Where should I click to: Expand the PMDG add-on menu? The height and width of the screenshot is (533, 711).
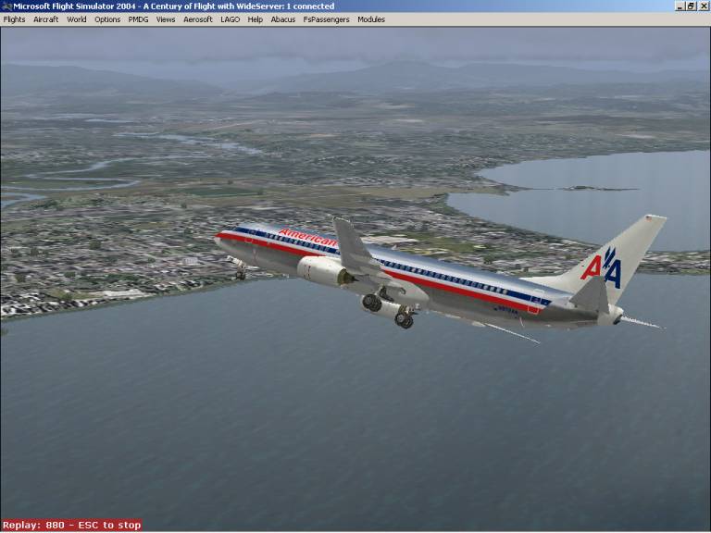tap(138, 19)
